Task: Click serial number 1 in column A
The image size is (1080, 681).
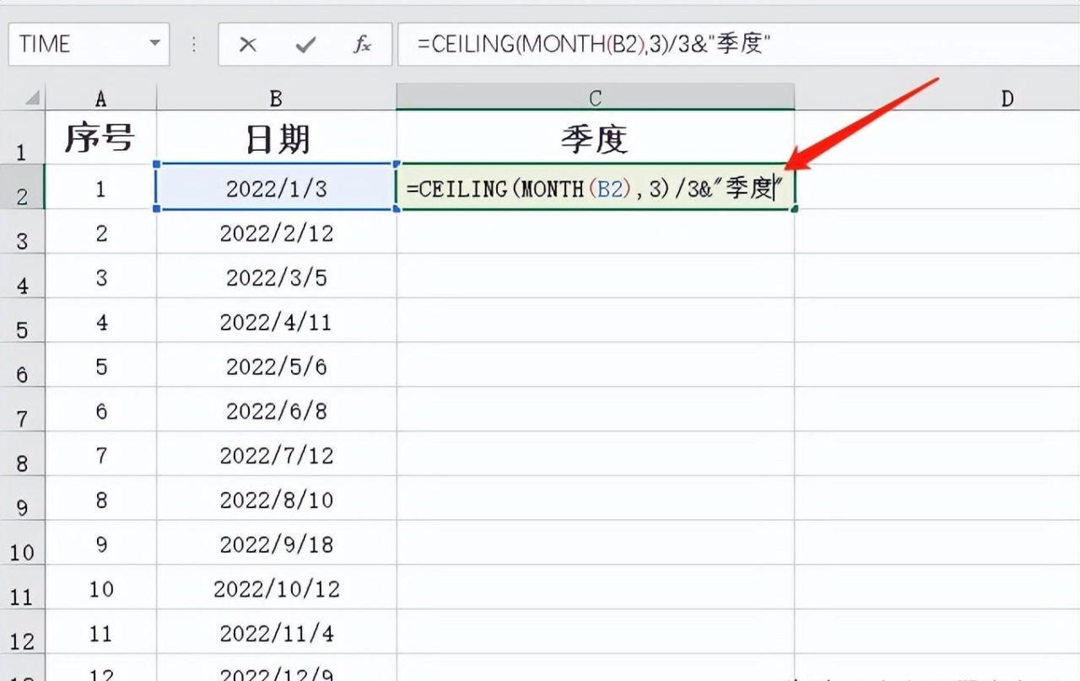Action: tap(100, 187)
